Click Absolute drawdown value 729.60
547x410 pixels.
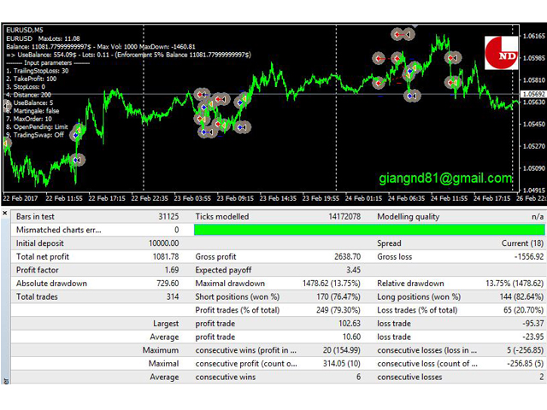tap(168, 283)
